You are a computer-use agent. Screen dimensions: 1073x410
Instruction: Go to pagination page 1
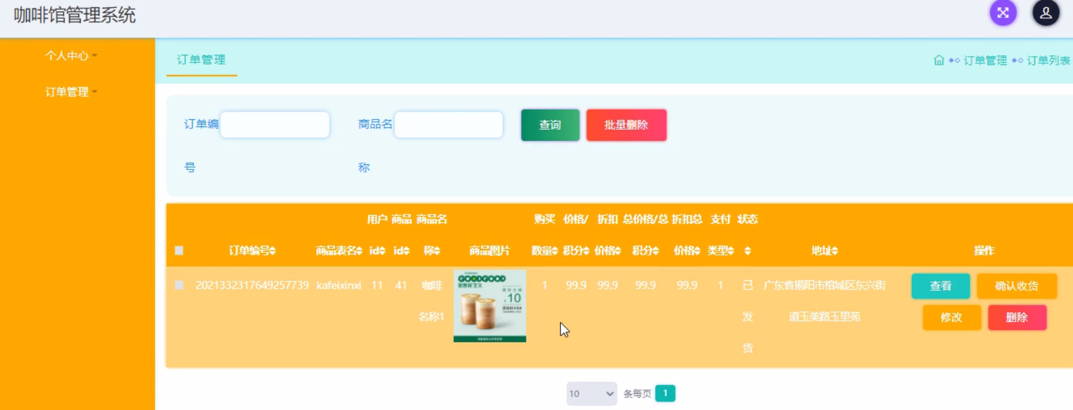pyautogui.click(x=665, y=393)
